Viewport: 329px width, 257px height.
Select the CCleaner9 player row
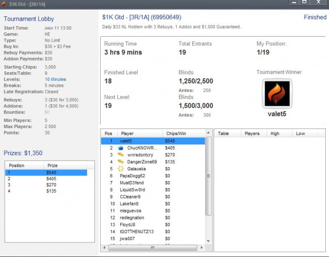click(153, 197)
